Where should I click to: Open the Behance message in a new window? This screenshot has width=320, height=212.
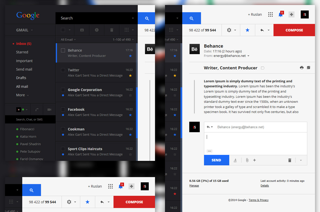click(308, 68)
